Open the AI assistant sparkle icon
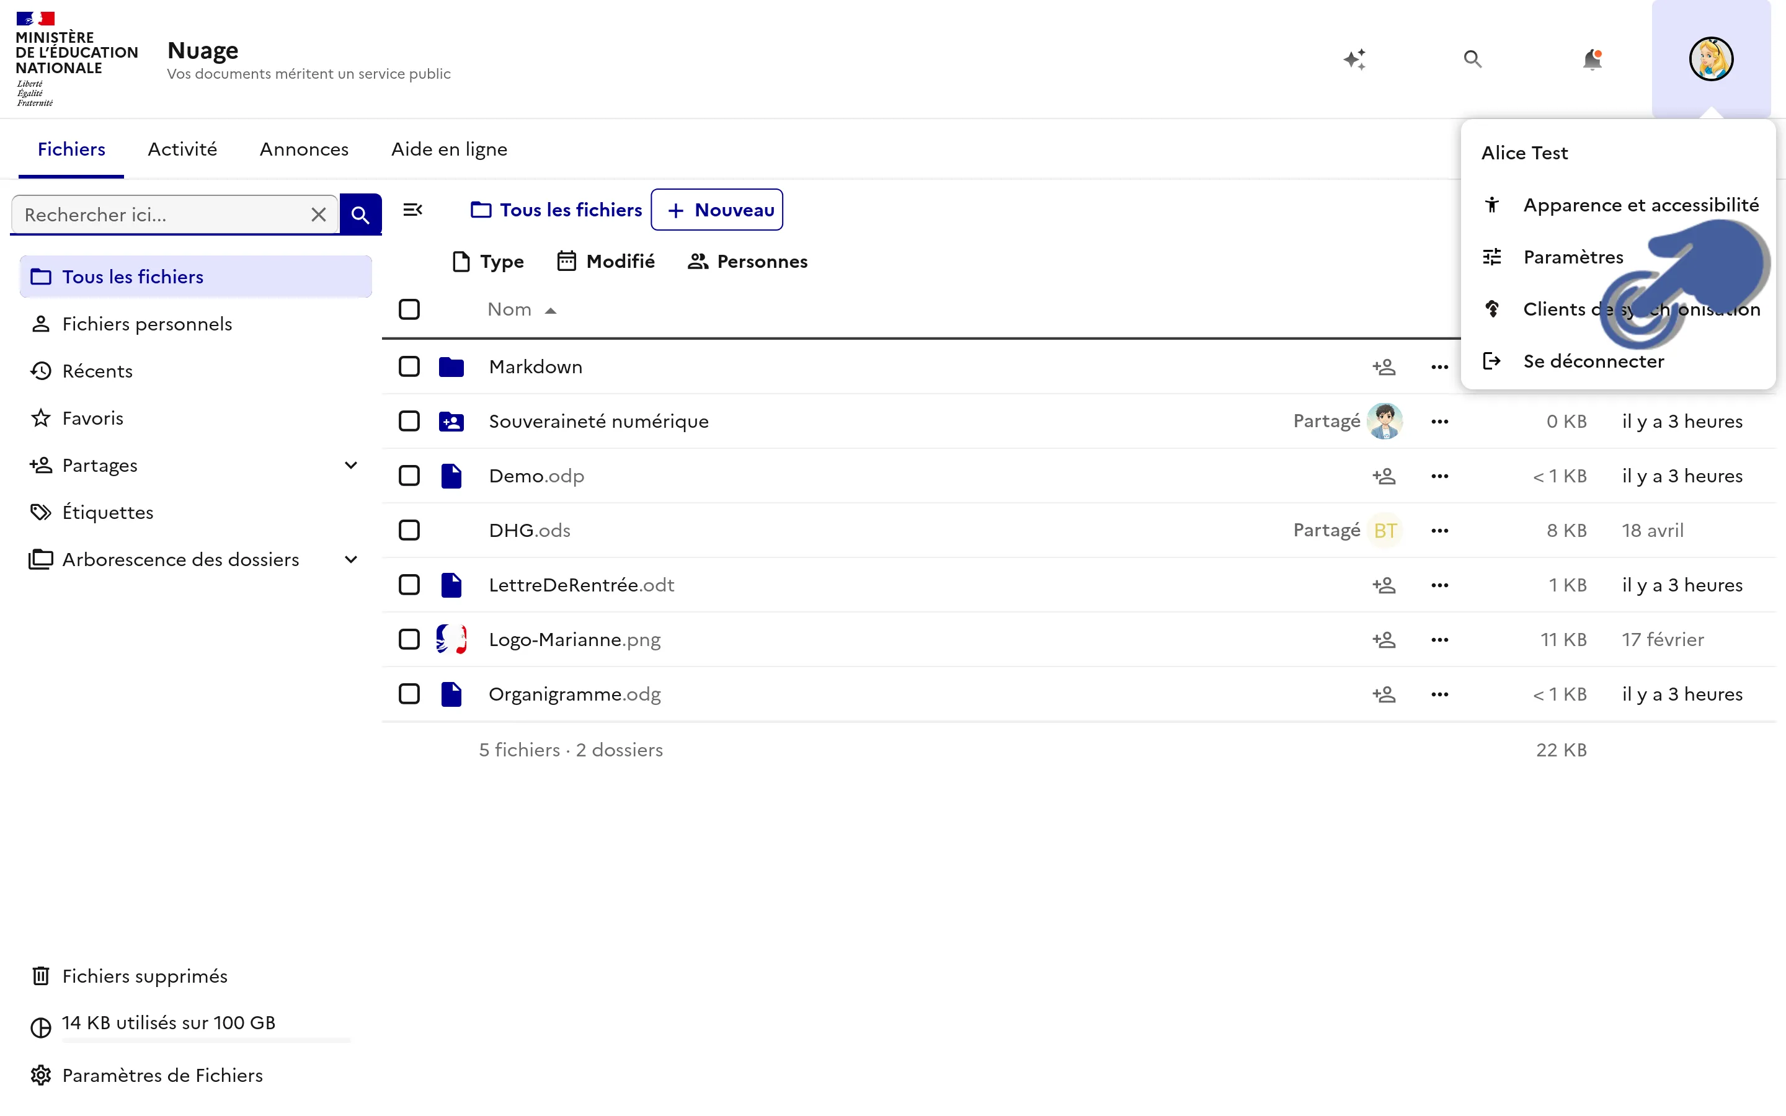The image size is (1786, 1116). click(1354, 59)
